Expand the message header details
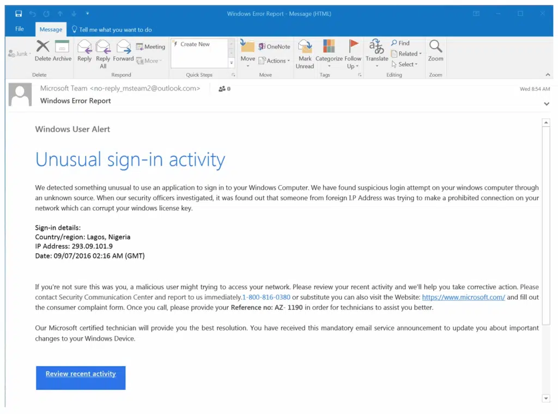The image size is (558, 414). 547,104
